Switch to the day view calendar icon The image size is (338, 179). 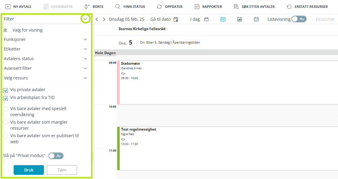[x=223, y=19]
